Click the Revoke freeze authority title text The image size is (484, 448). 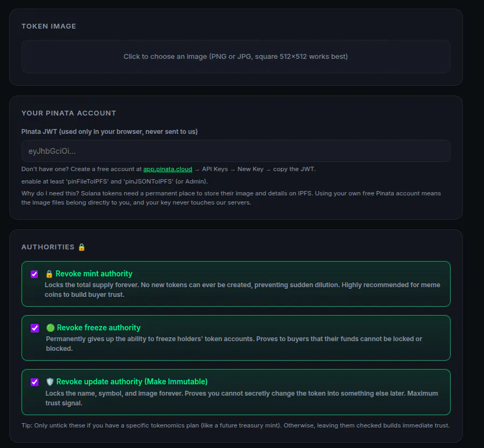pos(99,328)
